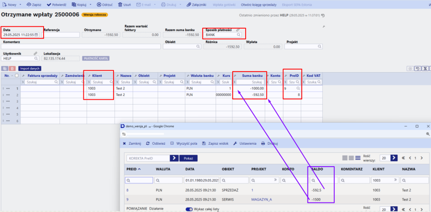Viewport: 431px width, 212px height.
Task: Click the Pokaż button in popup
Action: 188,159
